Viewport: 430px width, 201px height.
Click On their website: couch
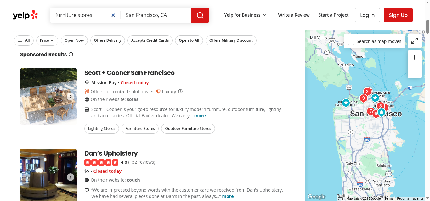click(115, 180)
